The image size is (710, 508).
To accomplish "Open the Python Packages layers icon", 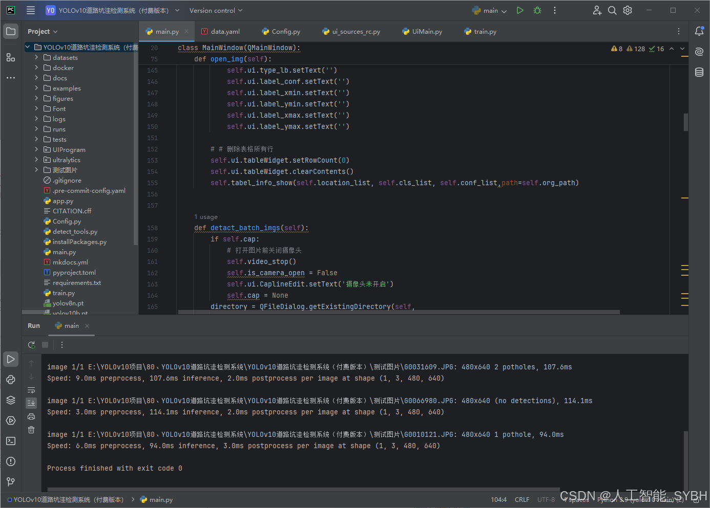I will coord(11,400).
